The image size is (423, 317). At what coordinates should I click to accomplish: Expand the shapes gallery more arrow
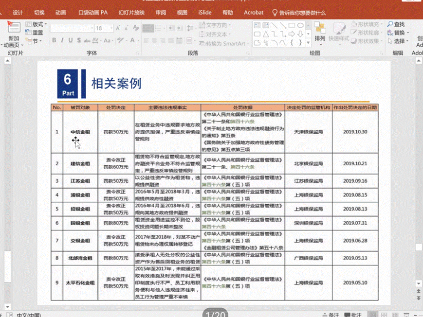click(x=308, y=43)
